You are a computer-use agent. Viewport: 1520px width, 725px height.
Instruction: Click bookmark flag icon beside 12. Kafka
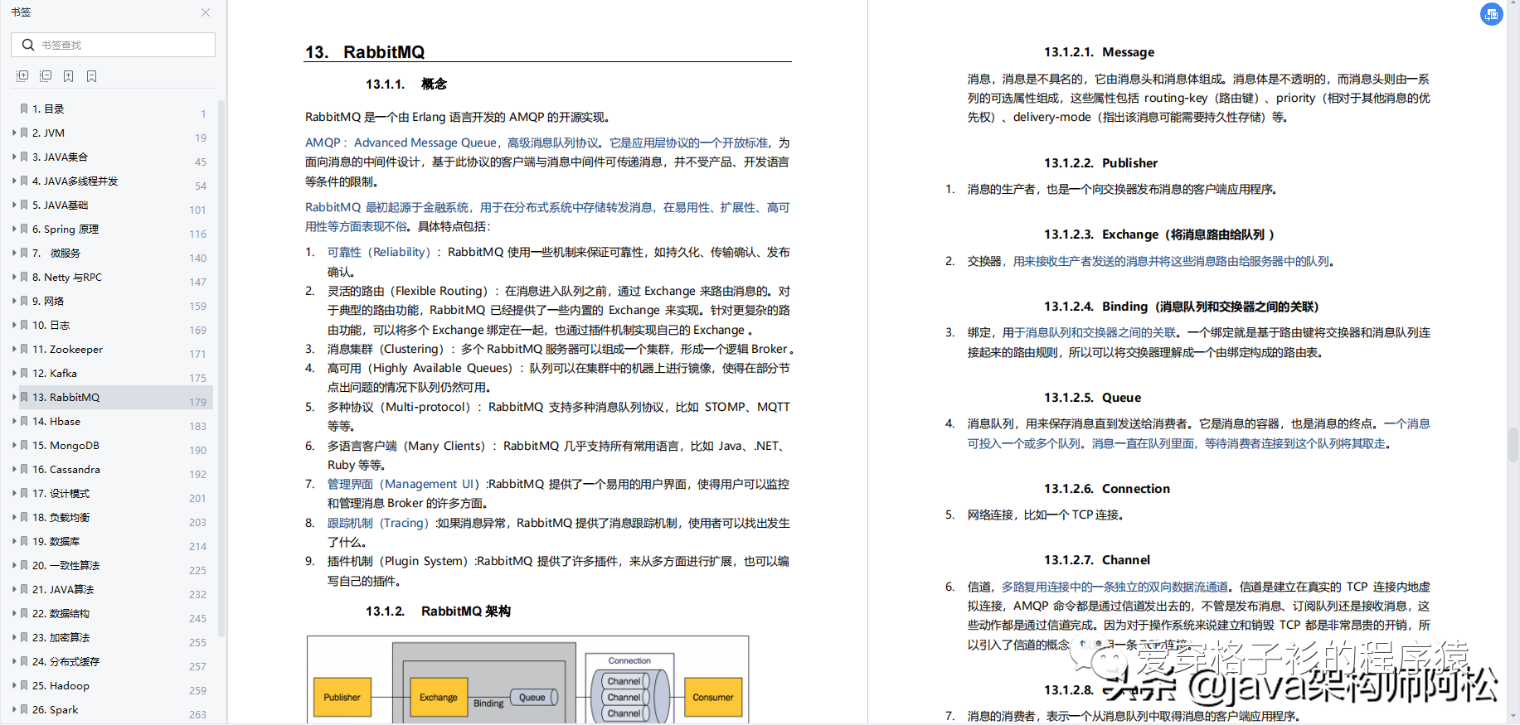pyautogui.click(x=24, y=373)
